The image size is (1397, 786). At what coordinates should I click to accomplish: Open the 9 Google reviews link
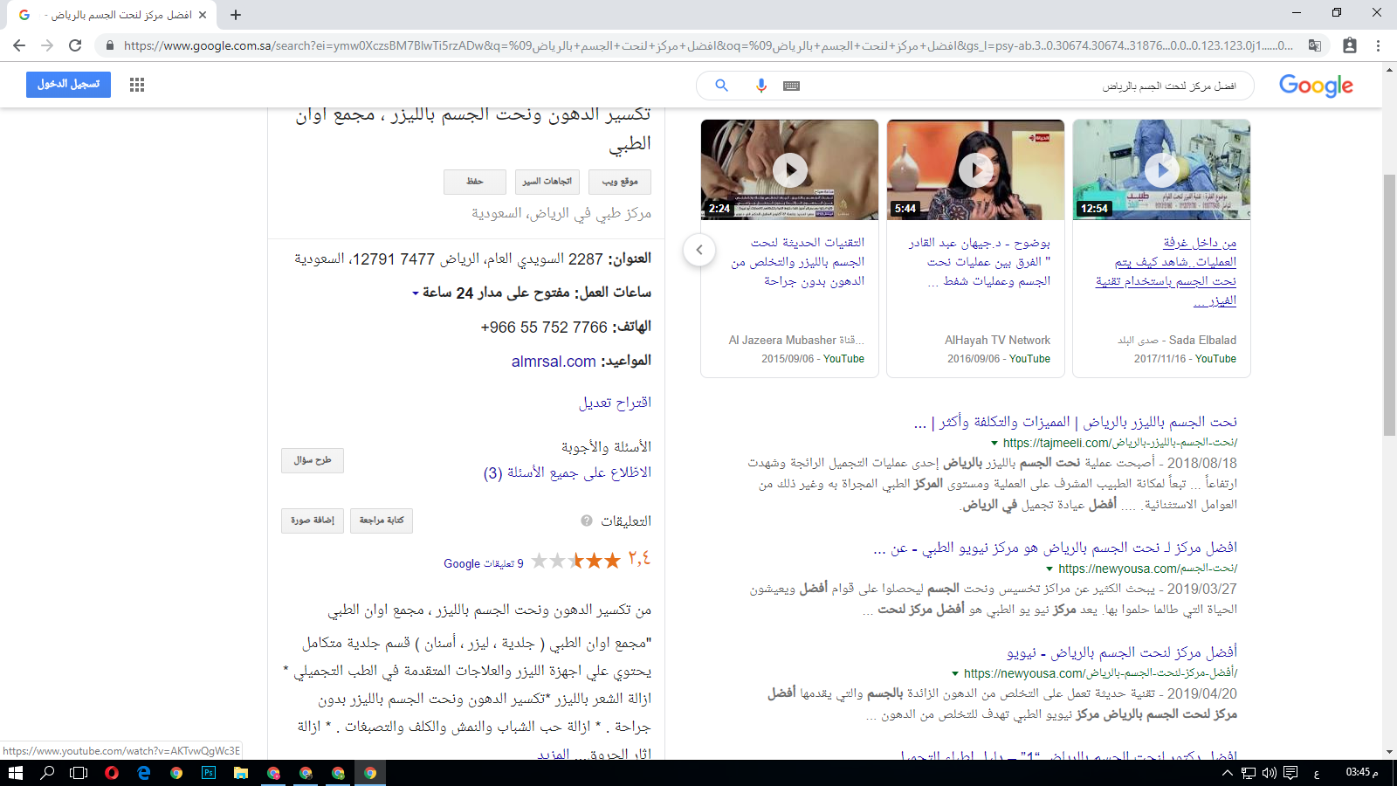(484, 563)
